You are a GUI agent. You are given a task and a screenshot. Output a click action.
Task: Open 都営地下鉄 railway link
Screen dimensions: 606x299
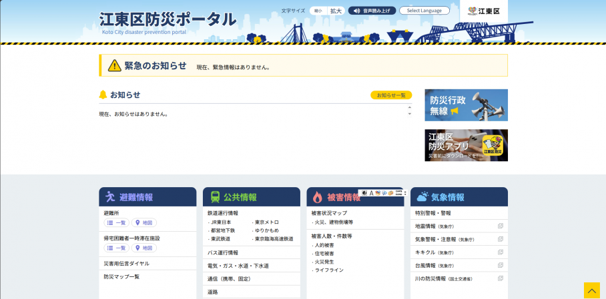tap(222, 230)
